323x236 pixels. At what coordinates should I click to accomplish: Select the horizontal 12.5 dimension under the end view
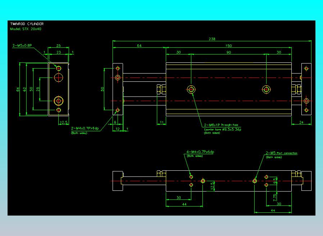[64, 122]
